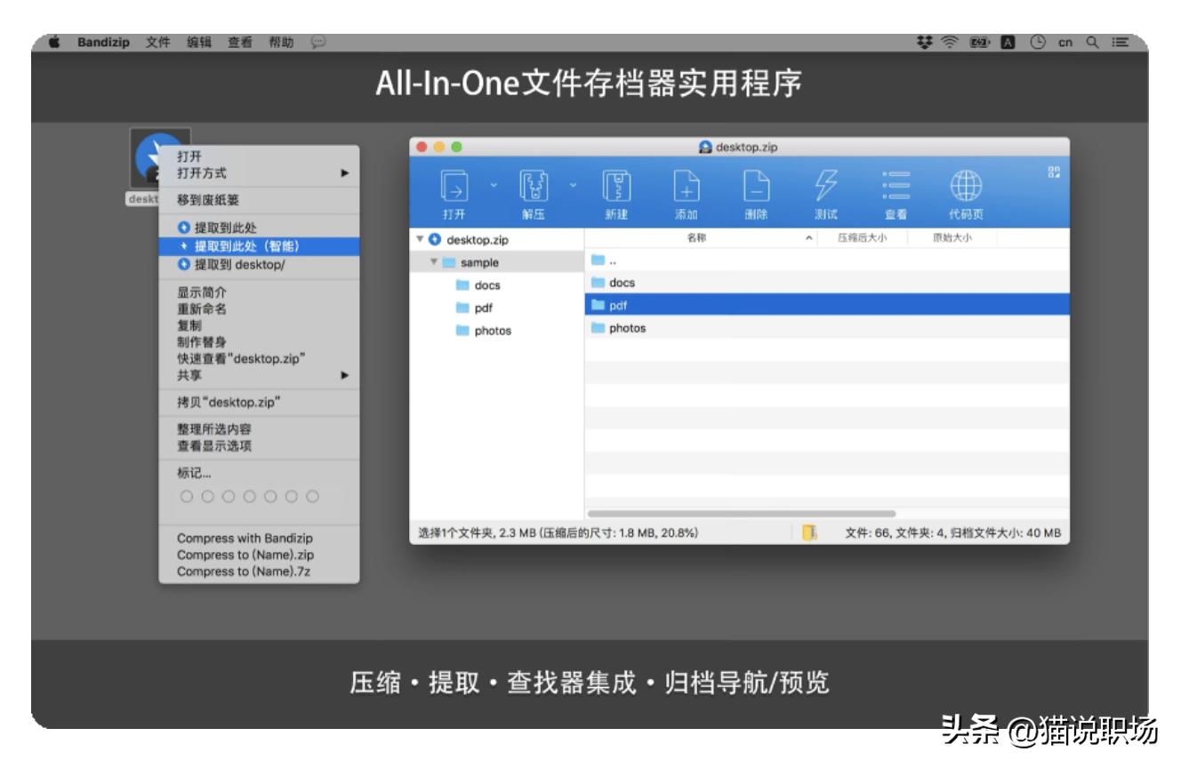Click the horizontal scrollbar in the file list
1181x768 pixels.
742,513
